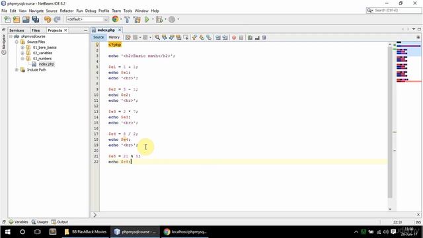Viewport: 423px width, 238px height.
Task: Open the Usages tab at the bottom
Action: [40, 222]
